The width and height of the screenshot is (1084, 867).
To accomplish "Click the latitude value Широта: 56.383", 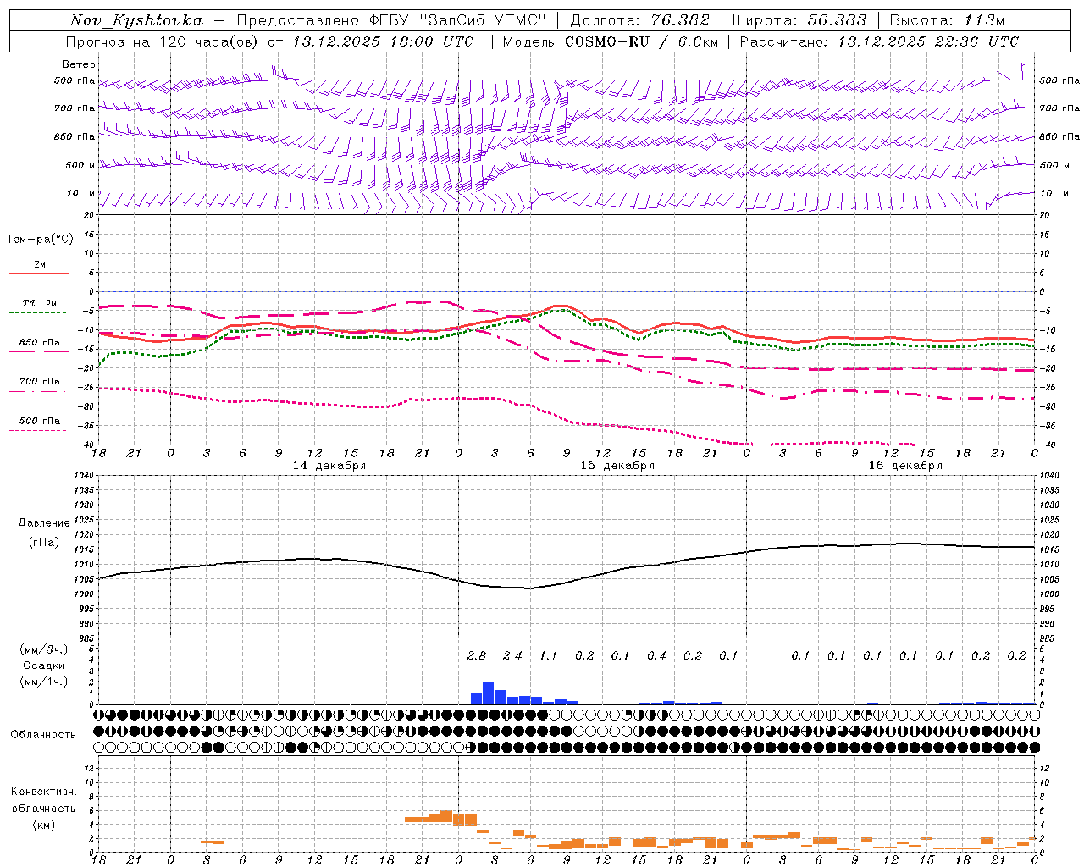I will pyautogui.click(x=799, y=20).
